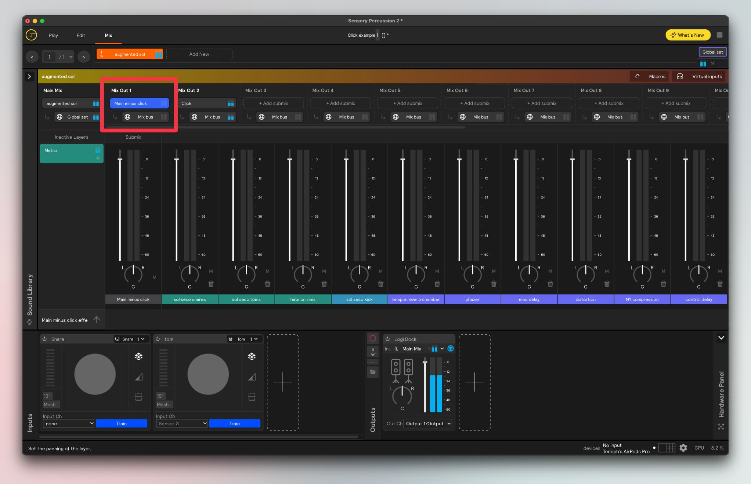The width and height of the screenshot is (751, 484).
Task: Click the Snare layers stack icon
Action: (138, 356)
